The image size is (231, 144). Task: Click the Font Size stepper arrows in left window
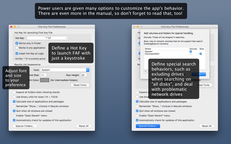(x=48, y=75)
